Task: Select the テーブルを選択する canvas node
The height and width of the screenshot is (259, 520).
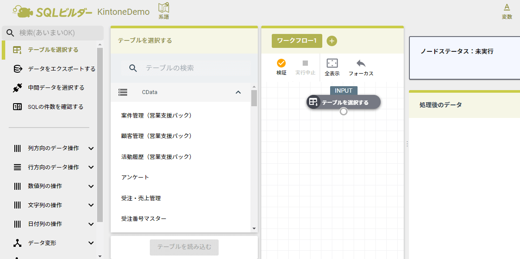Action: 344,102
